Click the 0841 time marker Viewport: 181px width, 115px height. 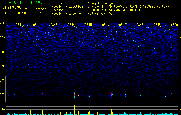click(19, 25)
